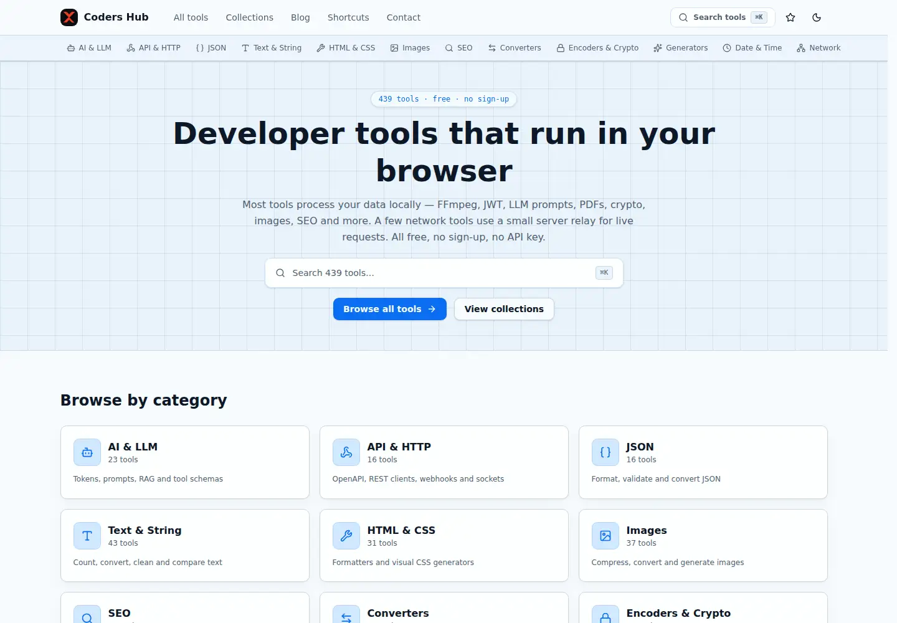
Task: Open SEO in the category bar
Action: (x=458, y=48)
